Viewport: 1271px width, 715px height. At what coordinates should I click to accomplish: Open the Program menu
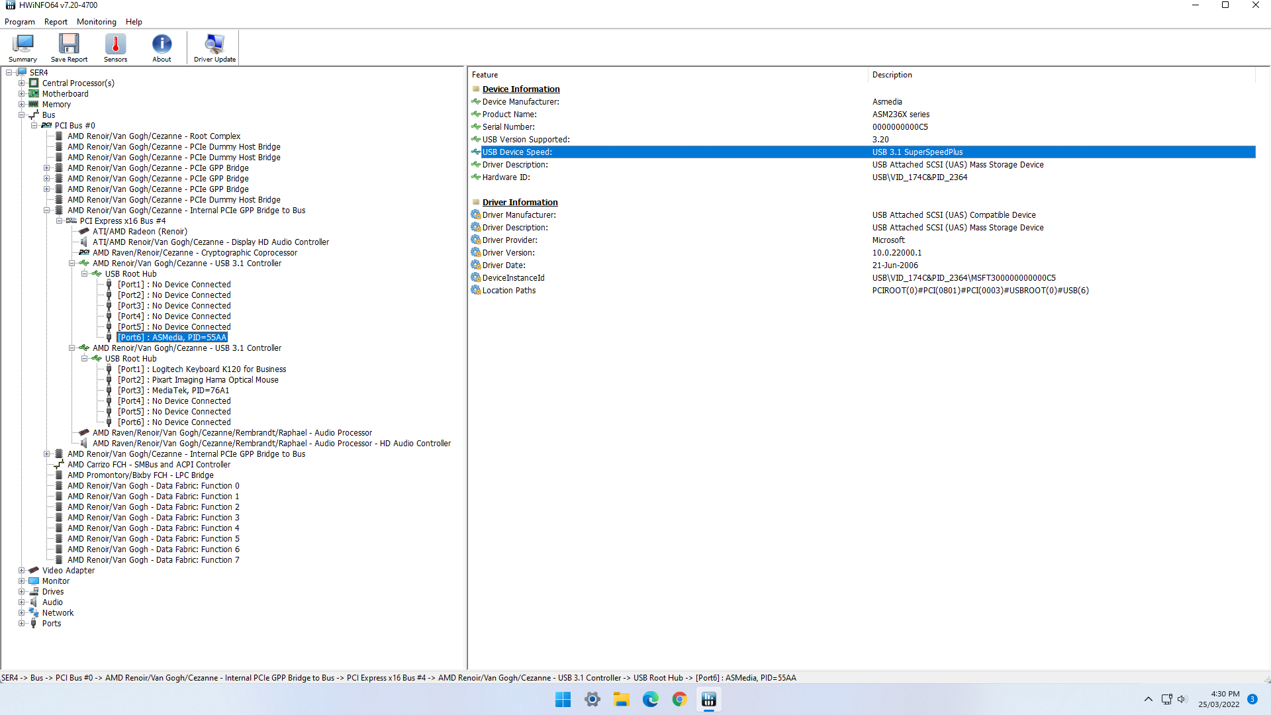pos(20,22)
